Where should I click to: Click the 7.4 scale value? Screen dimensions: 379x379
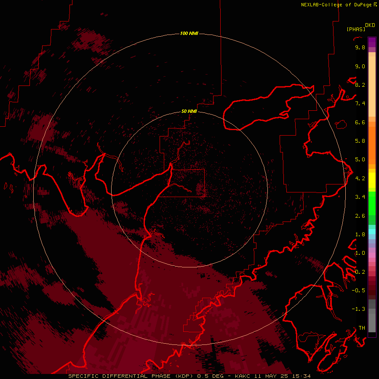click(360, 104)
